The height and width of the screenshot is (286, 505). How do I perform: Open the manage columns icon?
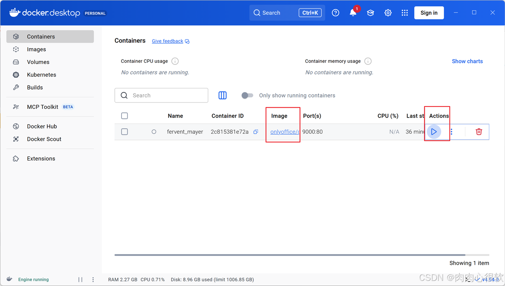coord(223,95)
